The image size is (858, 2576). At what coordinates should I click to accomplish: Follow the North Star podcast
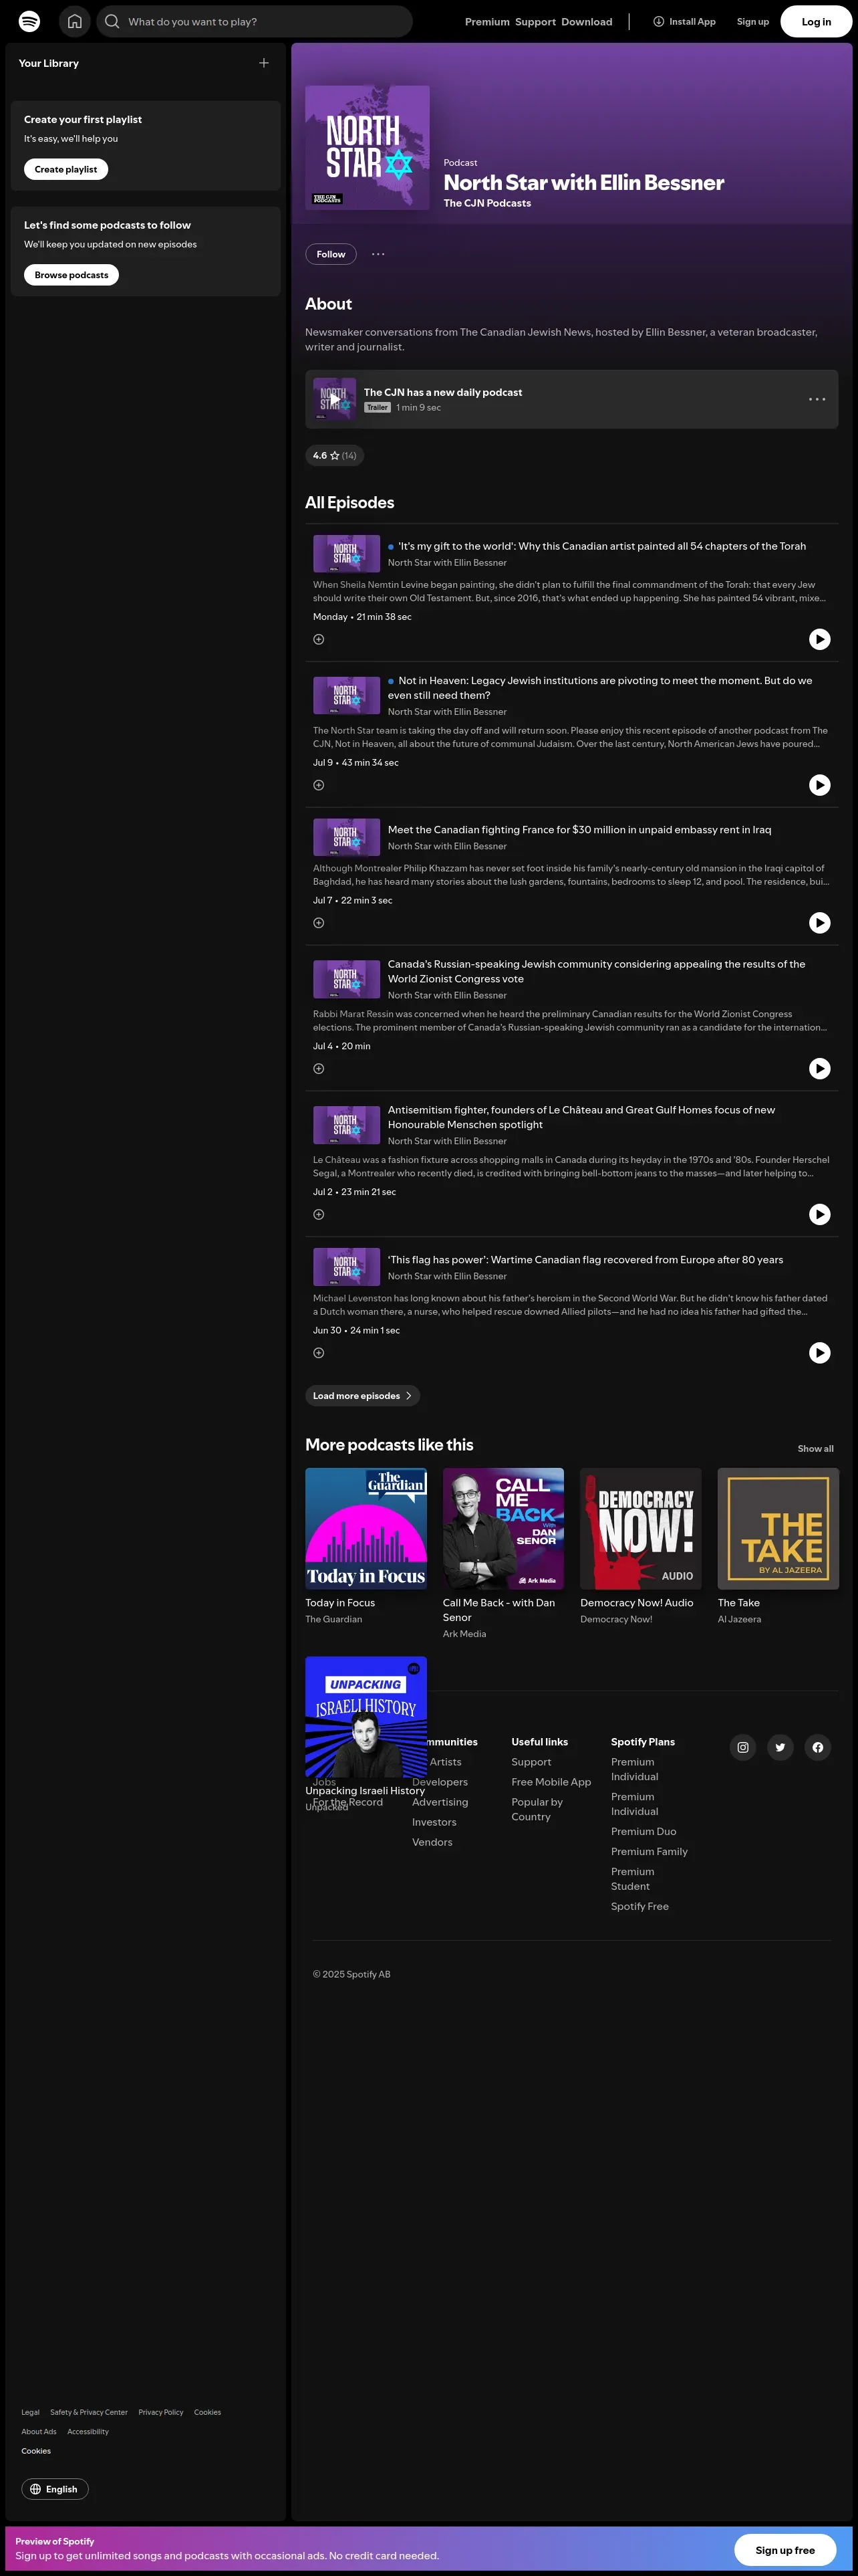pos(331,254)
